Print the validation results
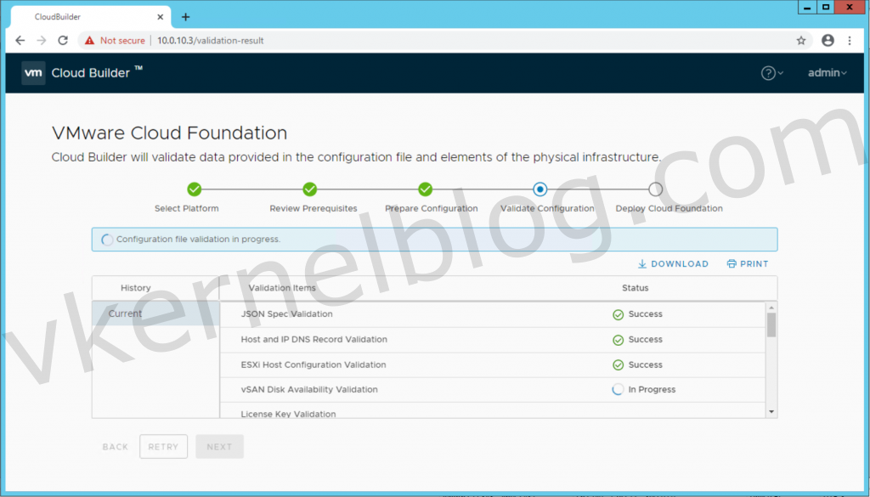Screen dimensions: 870x497 748,264
